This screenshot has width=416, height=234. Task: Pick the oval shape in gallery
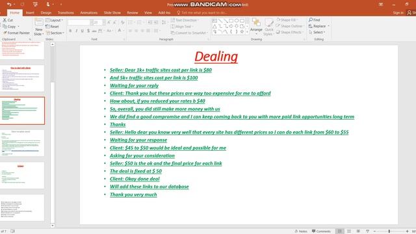tap(237, 21)
